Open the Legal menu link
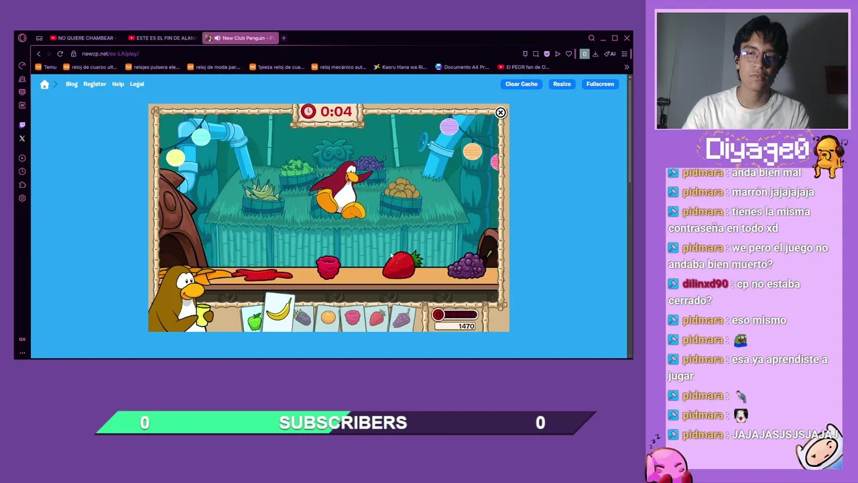Viewport: 858px width, 483px height. (x=137, y=84)
